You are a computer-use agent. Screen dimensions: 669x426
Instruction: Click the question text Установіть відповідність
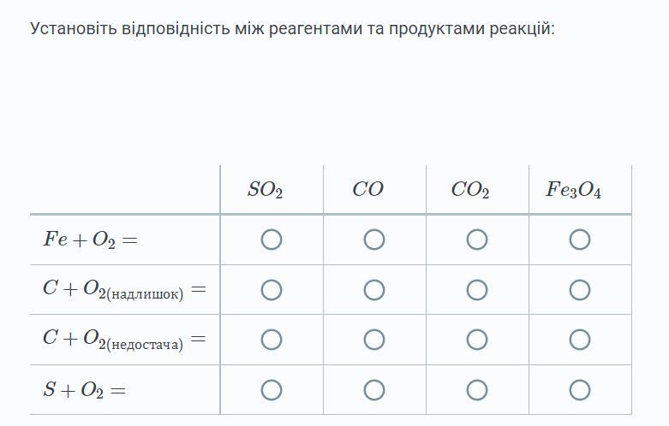tap(131, 29)
